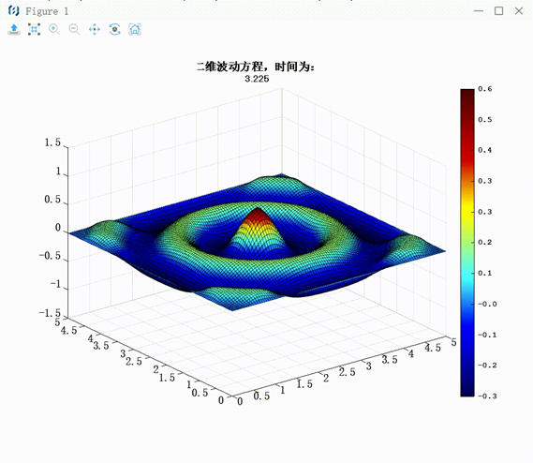This screenshot has height=463, width=533.
Task: Click the yellow band of the colorbar
Action: point(467,208)
